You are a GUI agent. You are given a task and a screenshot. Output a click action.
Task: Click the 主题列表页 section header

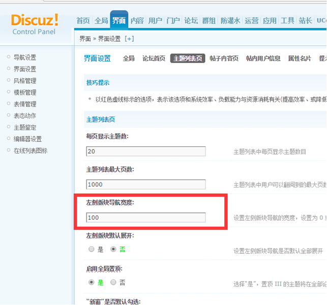point(101,119)
